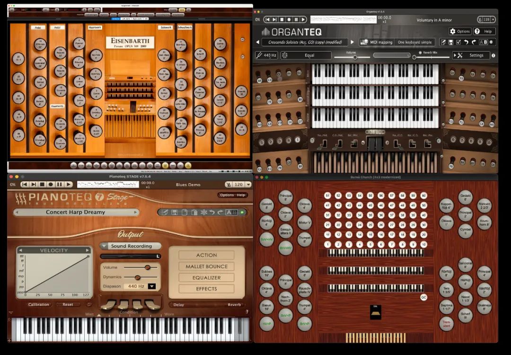This screenshot has width=511, height=355.
Task: Toggle the Tremulant stop in Bureå Church organ
Action: click(x=446, y=324)
